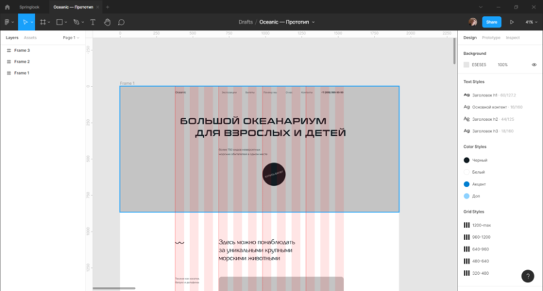543x291 pixels.
Task: Select the Text tool
Action: 93,22
